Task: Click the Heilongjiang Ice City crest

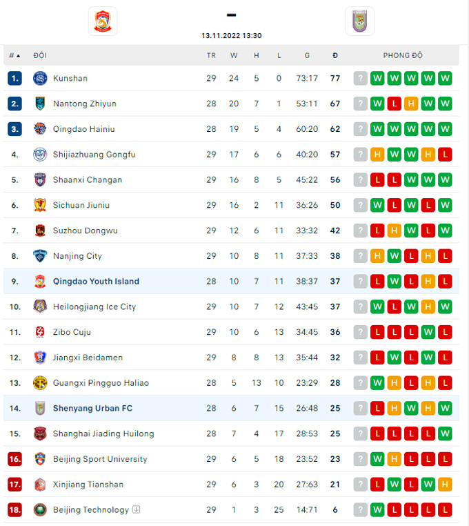Action: [x=39, y=306]
